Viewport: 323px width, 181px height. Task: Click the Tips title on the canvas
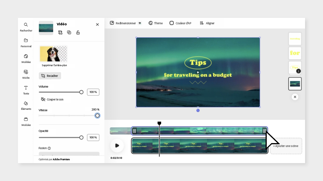click(198, 63)
